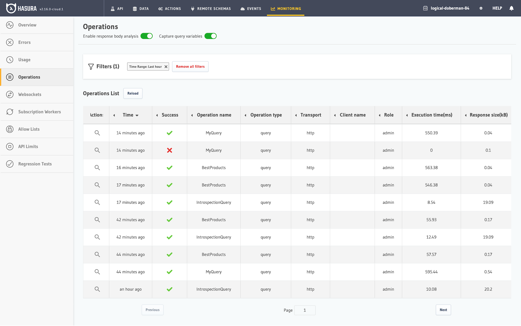
Task: Open the Errors section in sidebar
Action: [x=24, y=42]
